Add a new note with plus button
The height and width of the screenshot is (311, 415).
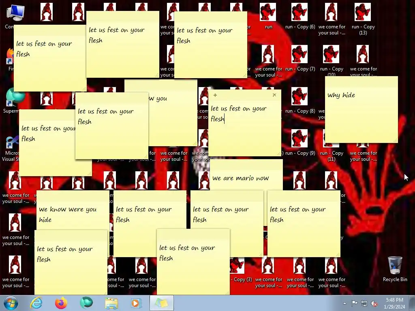(215, 95)
